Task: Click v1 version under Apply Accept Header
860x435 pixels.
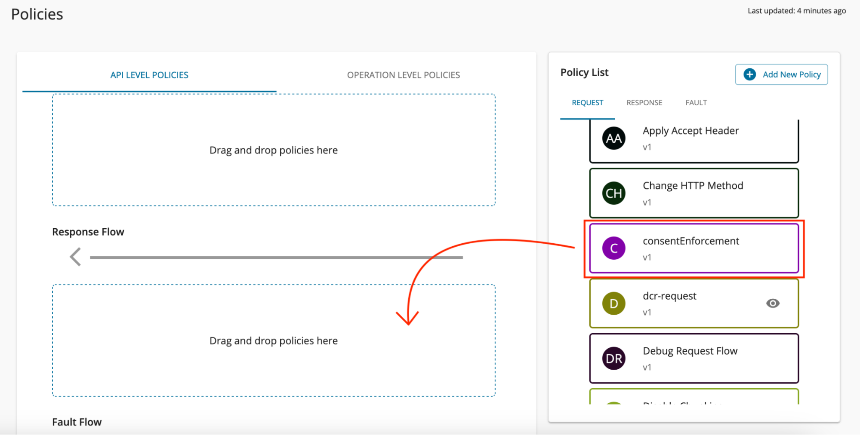Action: [647, 147]
